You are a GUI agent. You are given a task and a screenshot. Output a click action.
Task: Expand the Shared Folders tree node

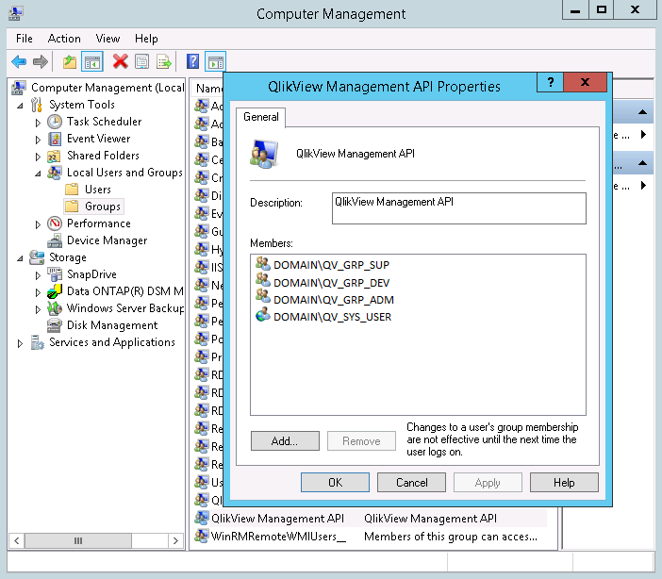coord(38,157)
